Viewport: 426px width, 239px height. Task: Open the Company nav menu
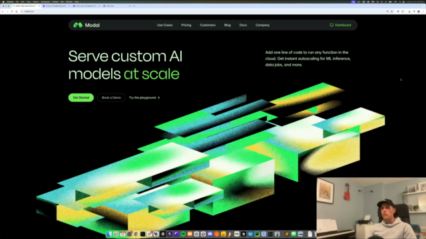[x=262, y=25]
